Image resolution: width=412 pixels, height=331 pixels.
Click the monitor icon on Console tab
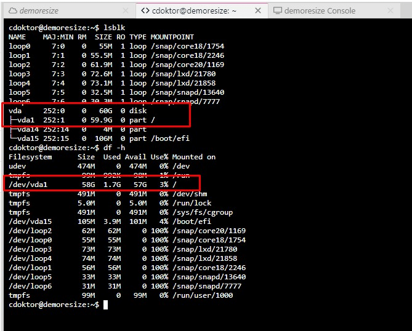point(278,10)
